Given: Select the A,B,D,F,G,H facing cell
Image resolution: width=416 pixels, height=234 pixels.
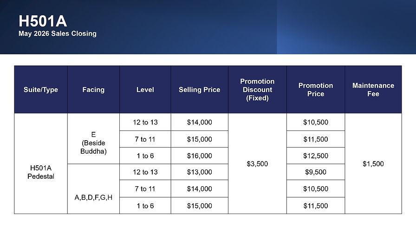Looking at the screenshot, I should tap(93, 189).
